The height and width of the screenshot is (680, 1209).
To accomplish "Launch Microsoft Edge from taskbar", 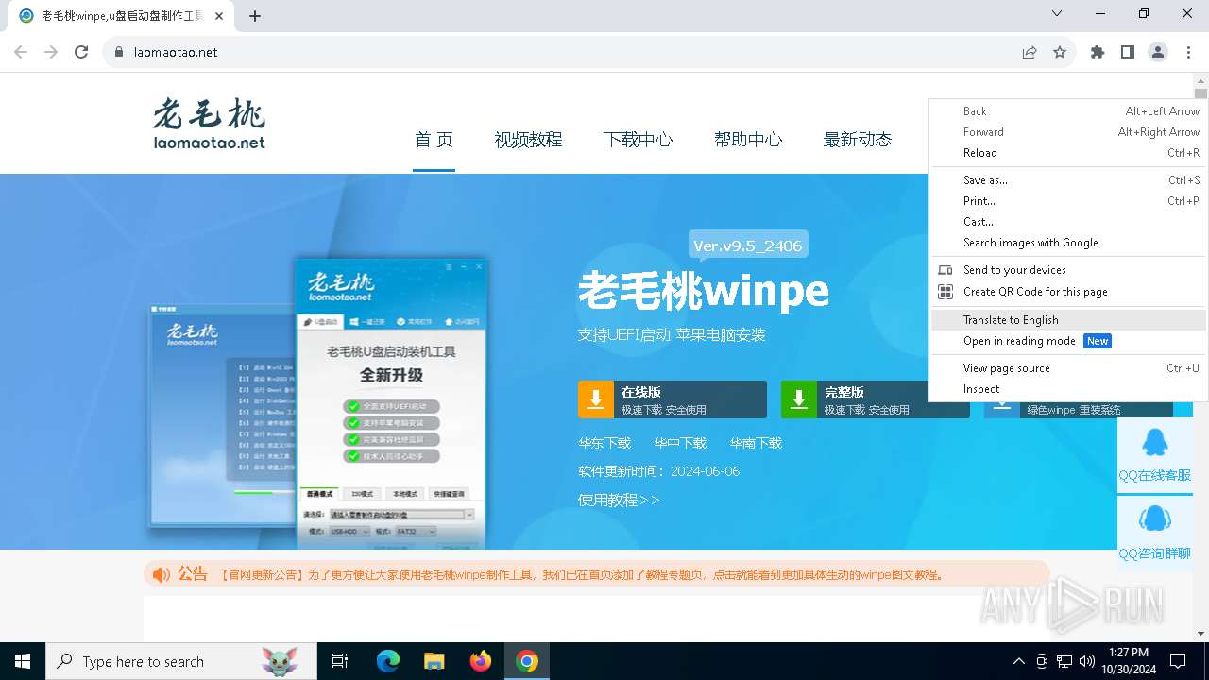I will [388, 661].
